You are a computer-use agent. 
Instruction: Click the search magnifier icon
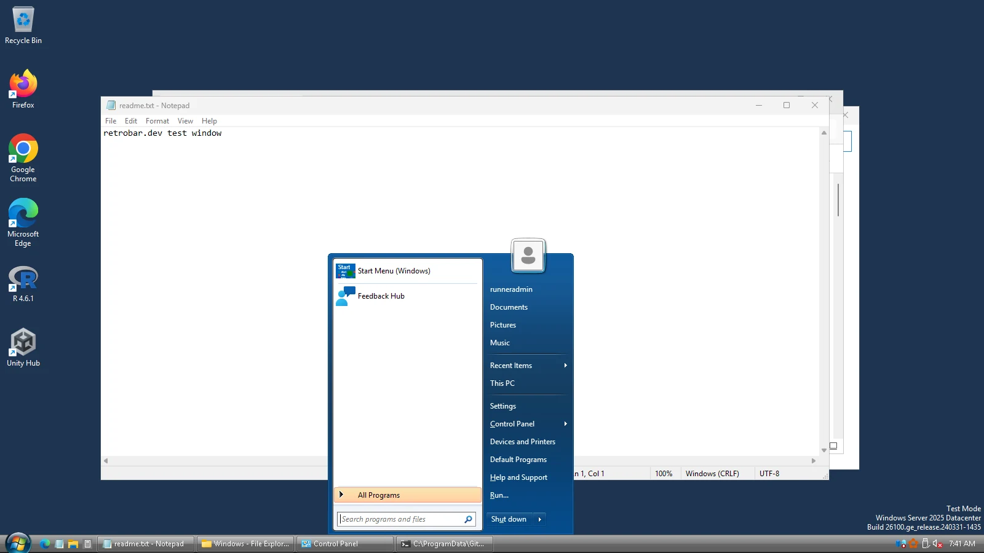point(468,519)
